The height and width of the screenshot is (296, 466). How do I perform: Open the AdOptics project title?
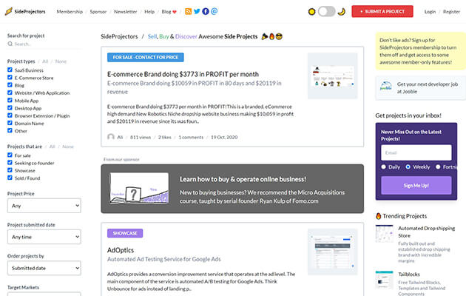point(121,250)
